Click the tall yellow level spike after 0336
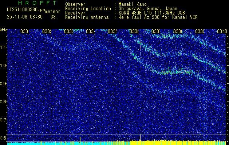This screenshot has height=145, width=229. click(x=141, y=138)
